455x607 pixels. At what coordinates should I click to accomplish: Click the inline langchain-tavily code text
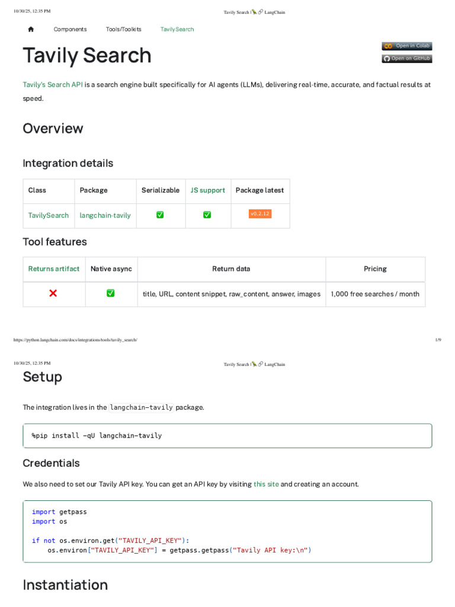pyautogui.click(x=141, y=407)
